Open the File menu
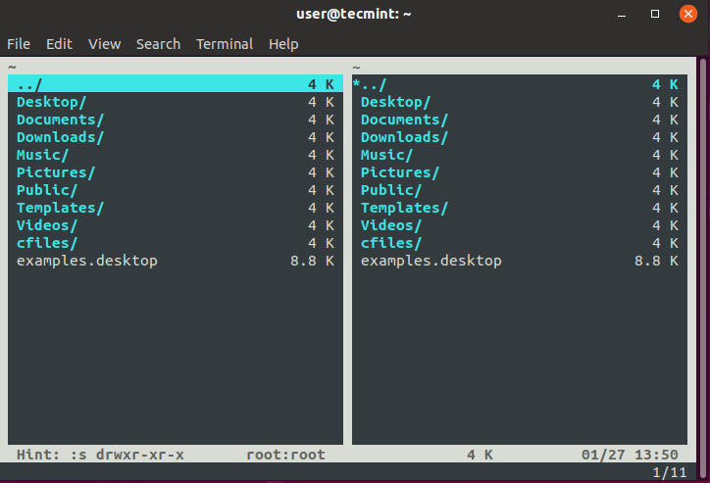Screen dimensions: 710x483 (x=19, y=44)
